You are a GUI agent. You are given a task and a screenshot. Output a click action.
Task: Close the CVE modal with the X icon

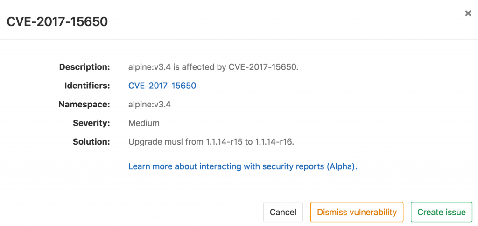click(468, 13)
